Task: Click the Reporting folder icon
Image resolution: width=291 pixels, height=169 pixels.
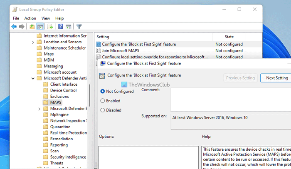Action: [x=45, y=145]
